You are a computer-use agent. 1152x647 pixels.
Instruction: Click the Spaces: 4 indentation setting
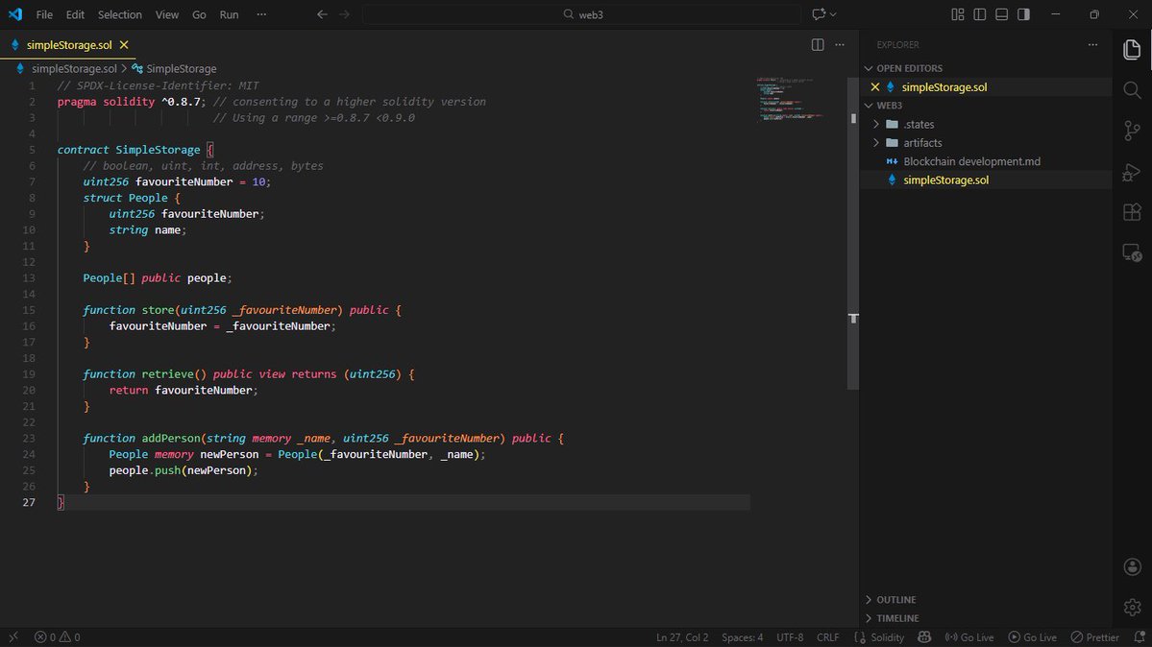click(x=742, y=637)
